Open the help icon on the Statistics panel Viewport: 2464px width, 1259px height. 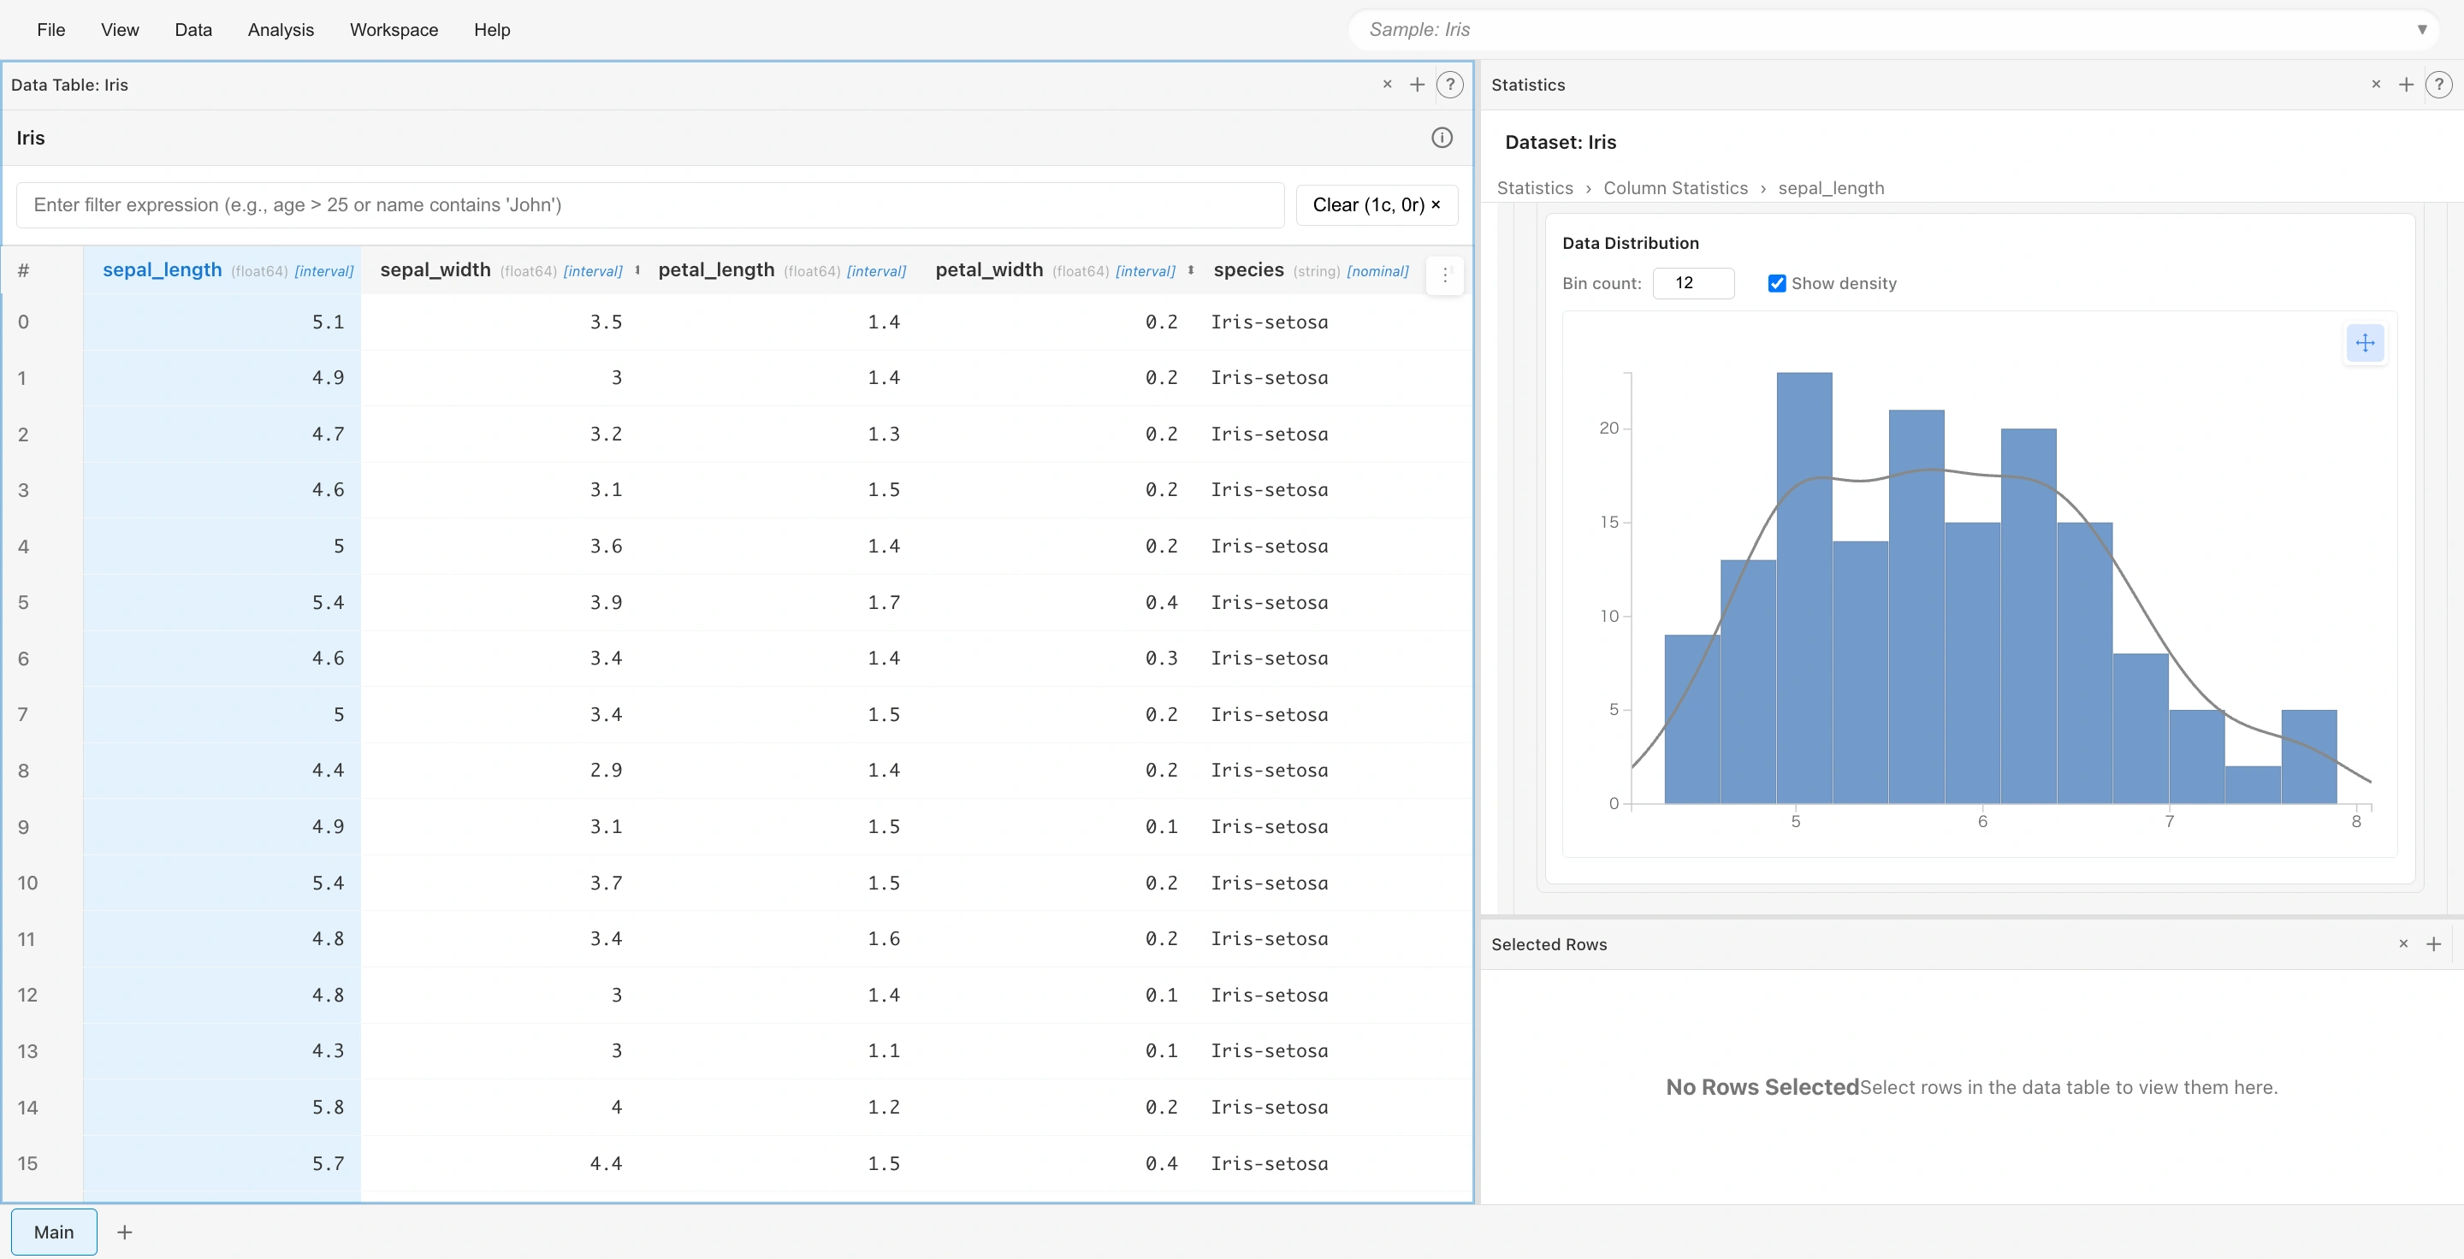[2440, 84]
